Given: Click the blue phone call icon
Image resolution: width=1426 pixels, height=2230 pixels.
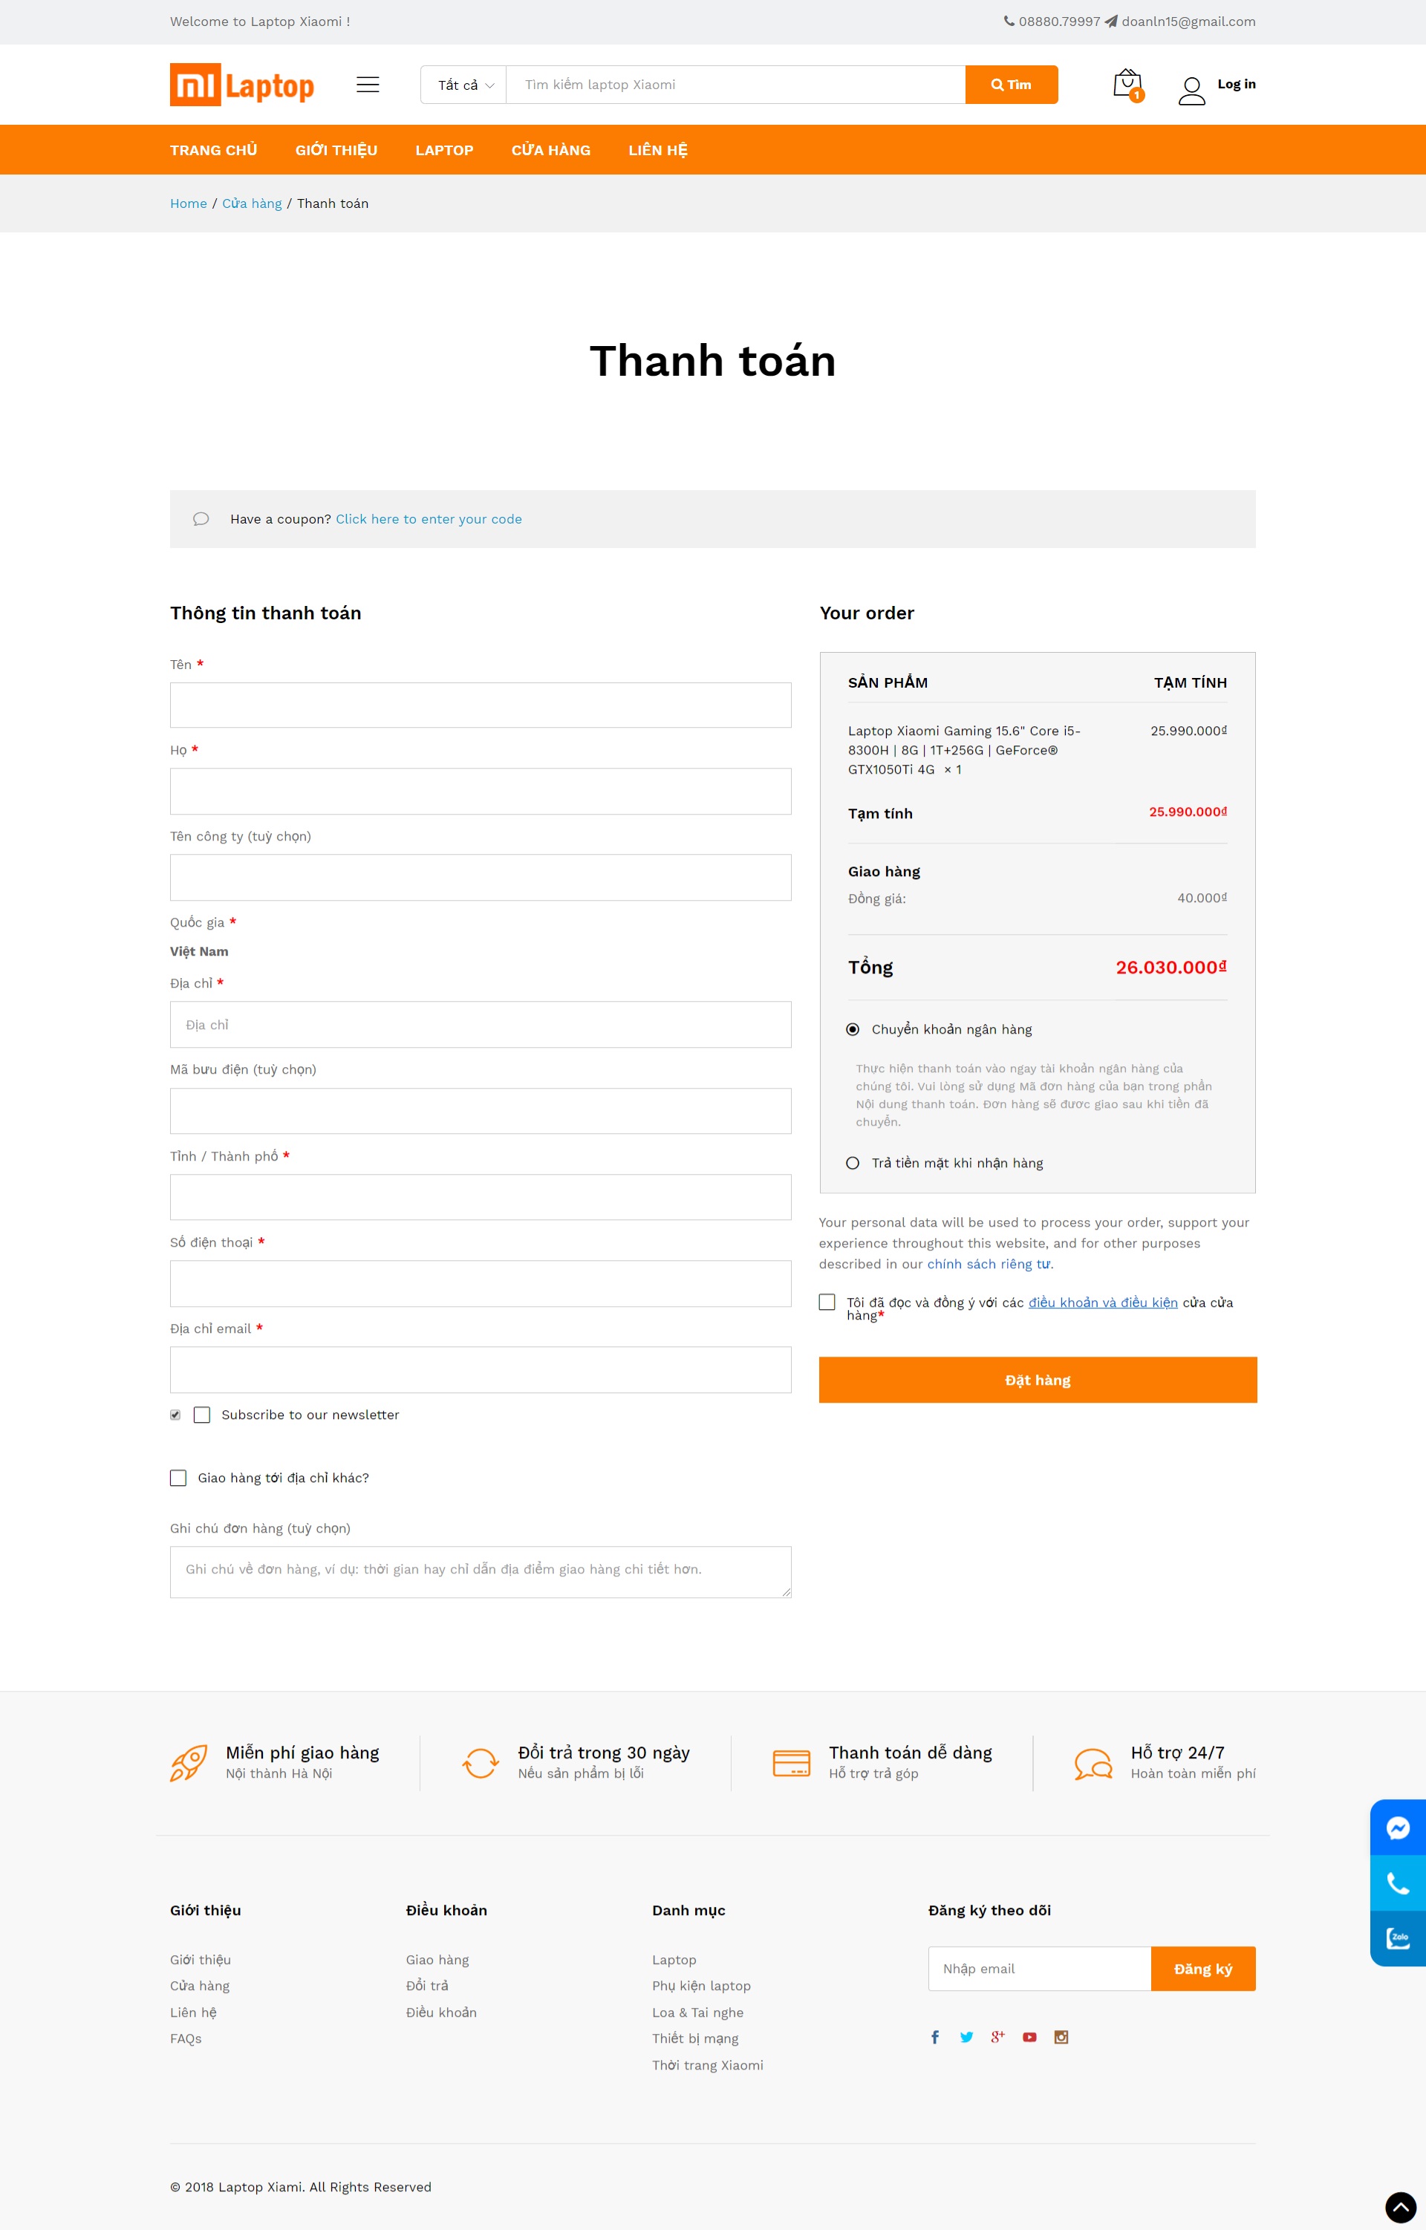Looking at the screenshot, I should (x=1397, y=1882).
